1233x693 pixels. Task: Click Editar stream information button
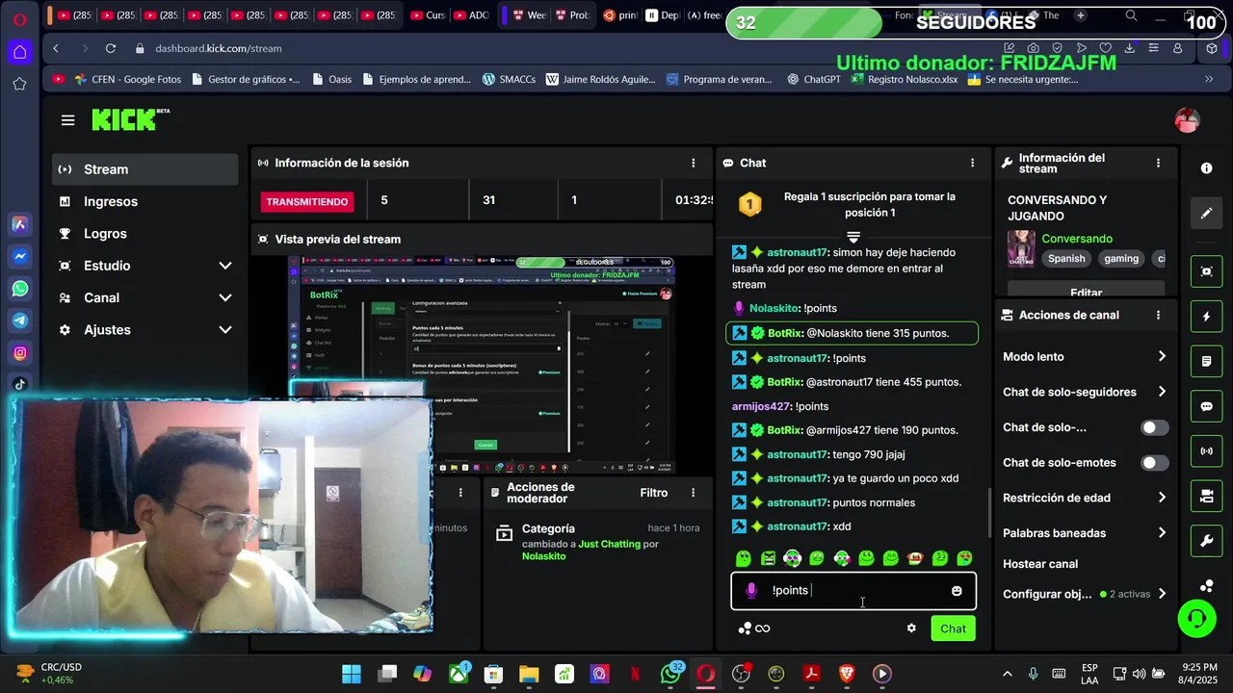click(1086, 290)
